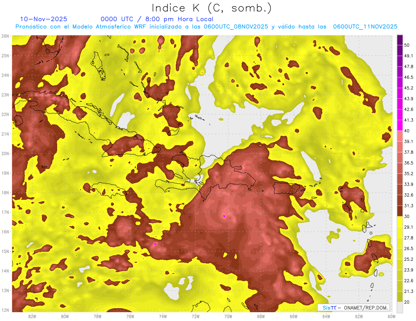Click the colorbar value '20'
This screenshot has width=416, height=321.
pyautogui.click(x=407, y=302)
